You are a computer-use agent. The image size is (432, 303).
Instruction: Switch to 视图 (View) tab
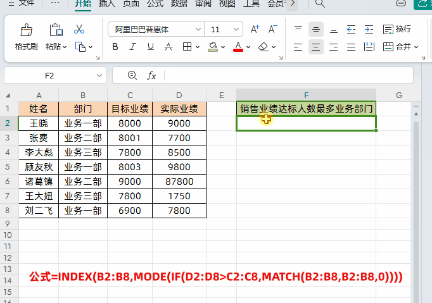(227, 4)
